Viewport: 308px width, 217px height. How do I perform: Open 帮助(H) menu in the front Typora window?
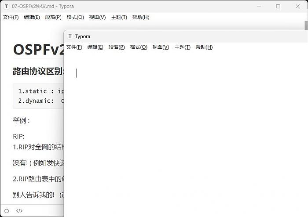tap(204, 47)
